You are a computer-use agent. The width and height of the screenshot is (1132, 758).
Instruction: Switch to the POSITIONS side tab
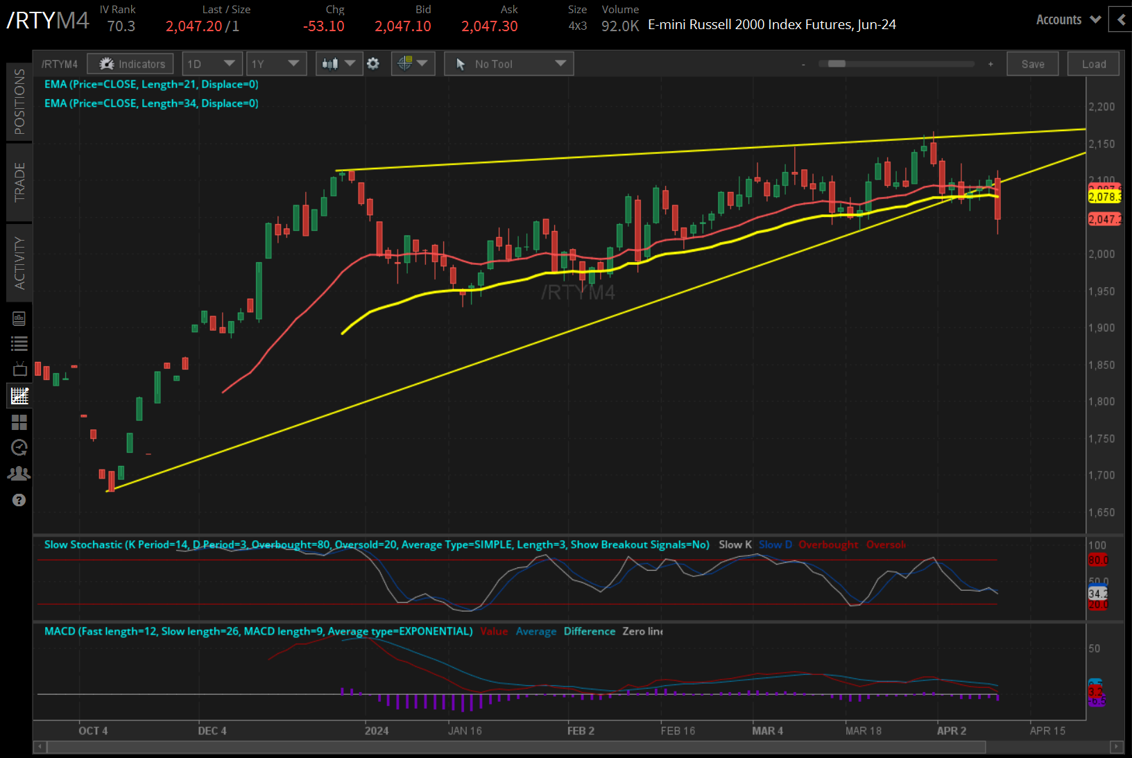(19, 101)
